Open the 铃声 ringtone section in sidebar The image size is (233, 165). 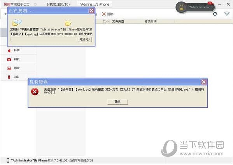(x=18, y=50)
